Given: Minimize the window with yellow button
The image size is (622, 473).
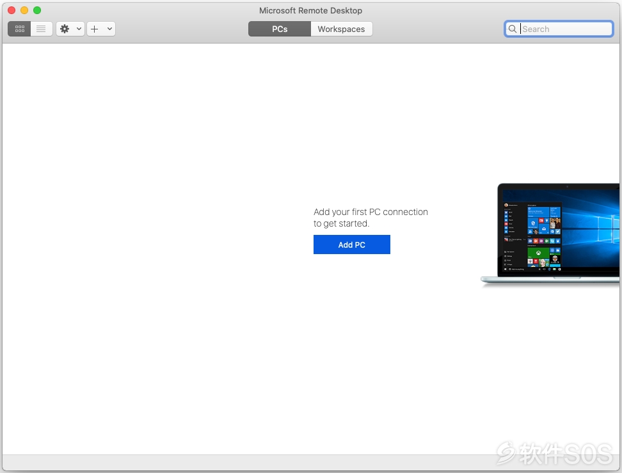Looking at the screenshot, I should [24, 10].
